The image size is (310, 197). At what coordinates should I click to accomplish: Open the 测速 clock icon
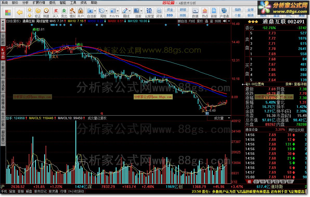click(x=46, y=11)
